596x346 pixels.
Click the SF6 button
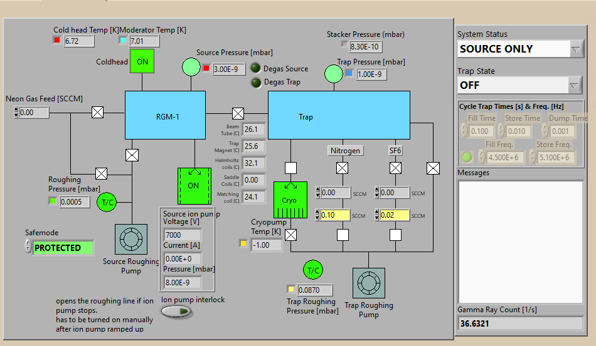pyautogui.click(x=395, y=150)
